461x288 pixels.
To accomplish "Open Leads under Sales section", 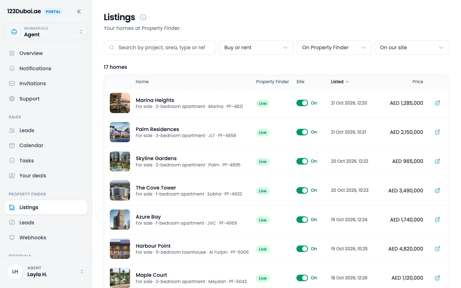I will [x=46, y=130].
